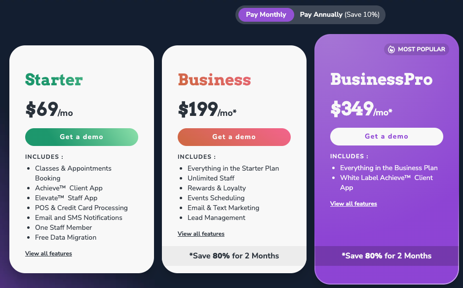View all features of the Business plan
The width and height of the screenshot is (463, 288).
(201, 234)
